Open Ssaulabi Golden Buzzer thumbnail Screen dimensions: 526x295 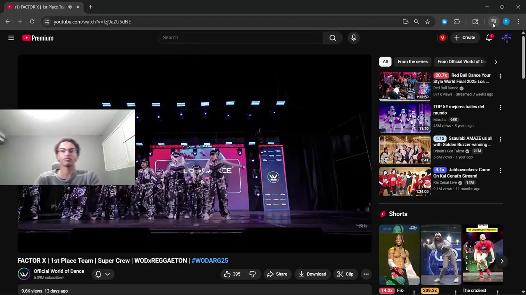click(x=405, y=150)
